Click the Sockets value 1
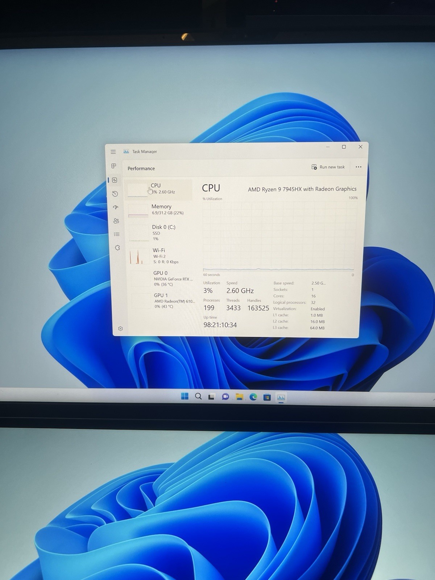Screen dimensions: 435x580 coord(312,290)
